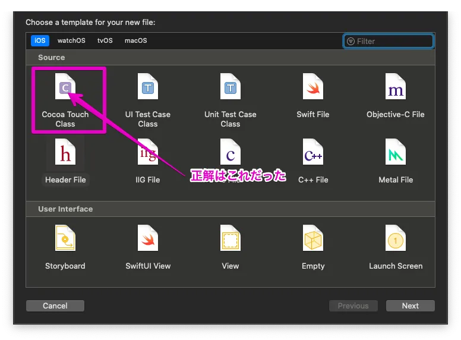Switch to the watchOS platform tab
The height and width of the screenshot is (340, 461).
point(71,41)
